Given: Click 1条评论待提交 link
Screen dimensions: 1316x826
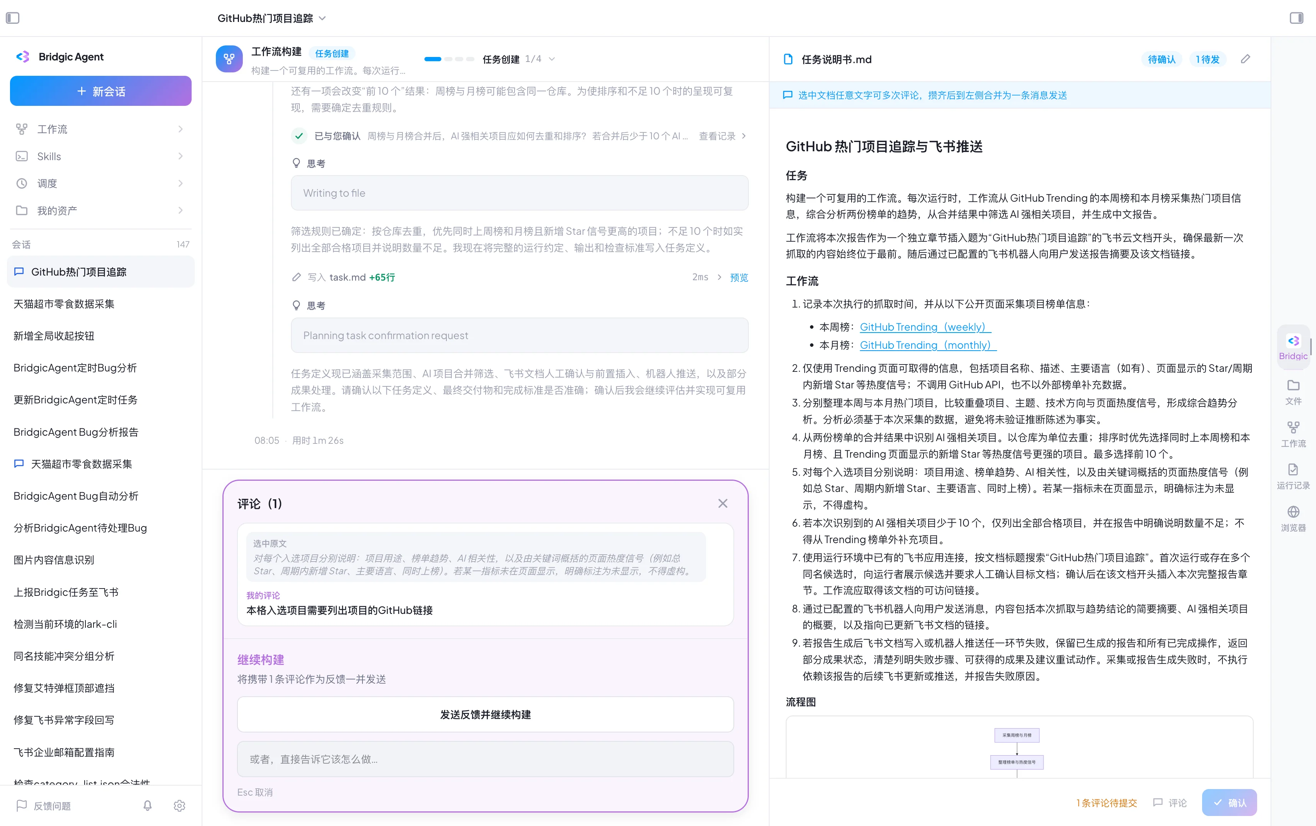Looking at the screenshot, I should pyautogui.click(x=1106, y=803).
